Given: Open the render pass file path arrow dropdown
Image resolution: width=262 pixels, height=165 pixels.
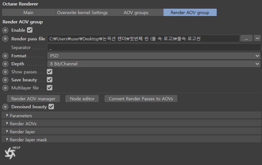Looking at the screenshot, I should click(257, 38).
